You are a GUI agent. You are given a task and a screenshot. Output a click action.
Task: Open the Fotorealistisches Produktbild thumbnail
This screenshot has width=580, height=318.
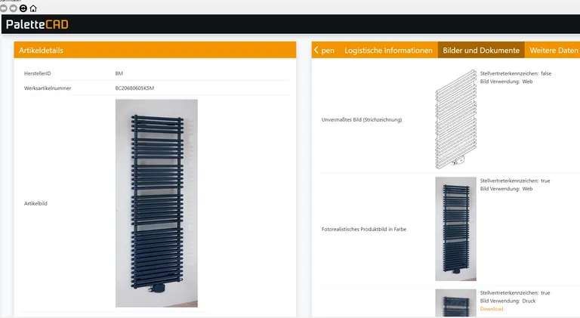pos(455,229)
